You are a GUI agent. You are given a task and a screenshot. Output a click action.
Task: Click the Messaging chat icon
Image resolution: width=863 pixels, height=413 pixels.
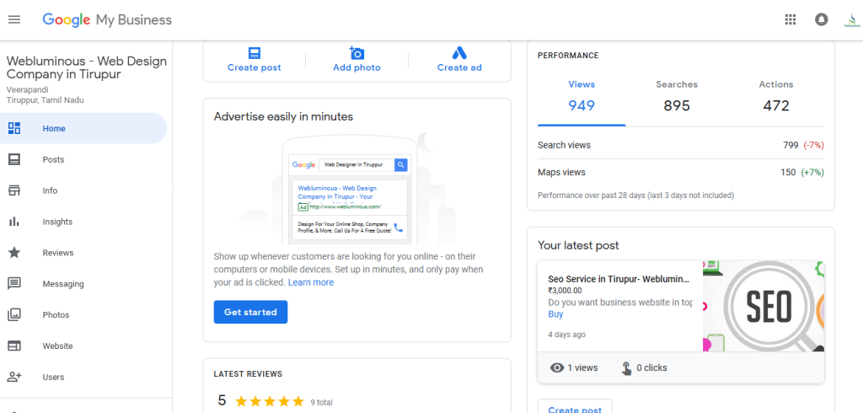point(14,283)
